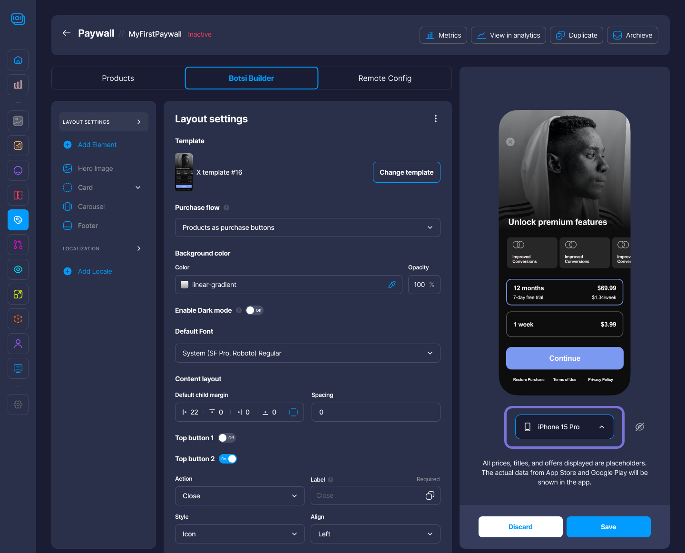Open the Purchase flow dropdown
Screen dimensions: 685x553
tap(307, 227)
